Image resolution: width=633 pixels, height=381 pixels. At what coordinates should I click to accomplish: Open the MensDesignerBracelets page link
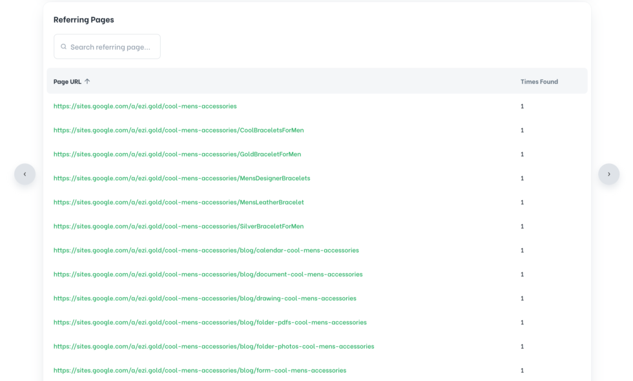point(182,178)
